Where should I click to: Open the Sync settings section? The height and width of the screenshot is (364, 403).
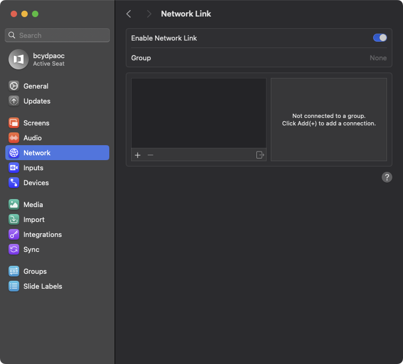[31, 249]
